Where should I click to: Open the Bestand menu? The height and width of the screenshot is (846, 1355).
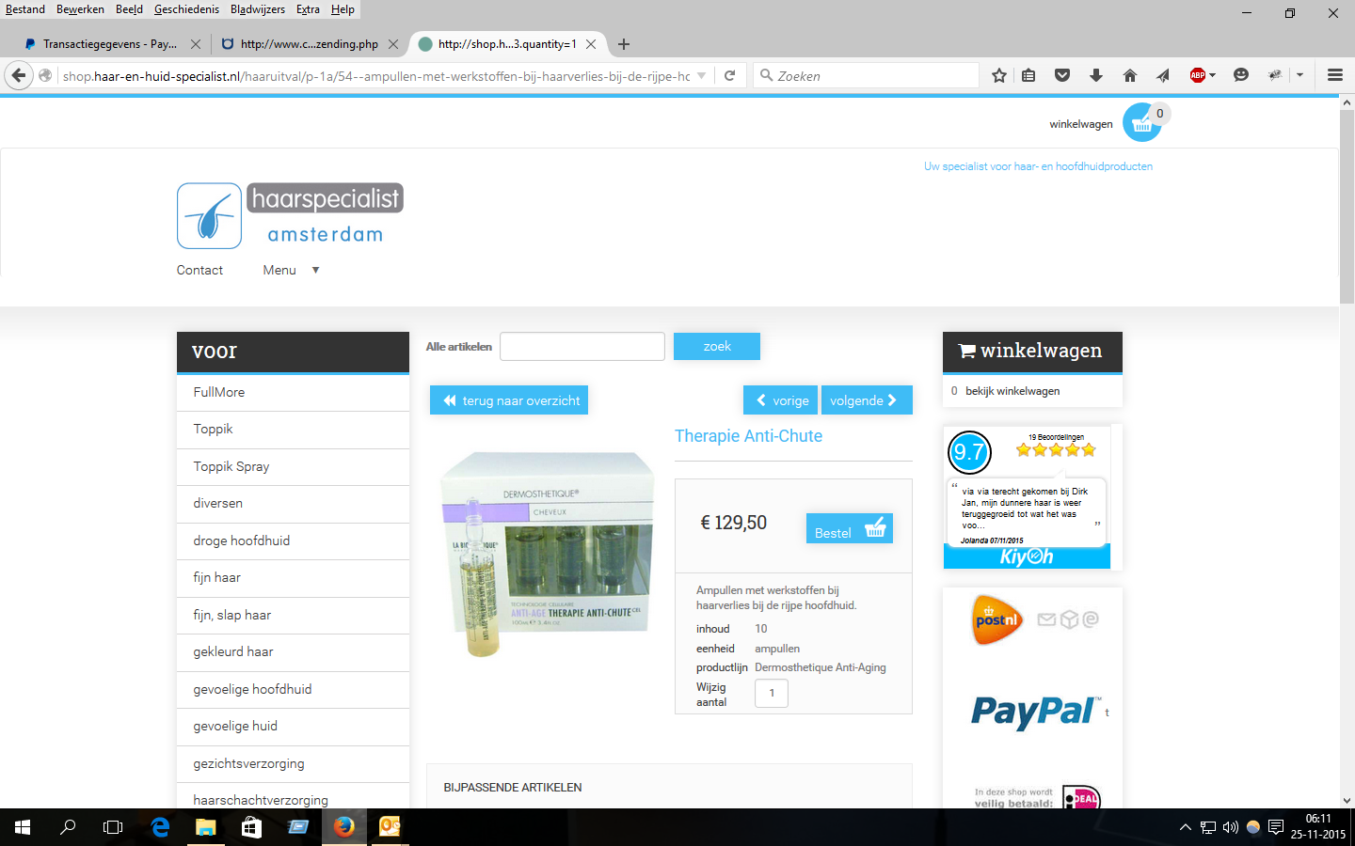(x=25, y=9)
